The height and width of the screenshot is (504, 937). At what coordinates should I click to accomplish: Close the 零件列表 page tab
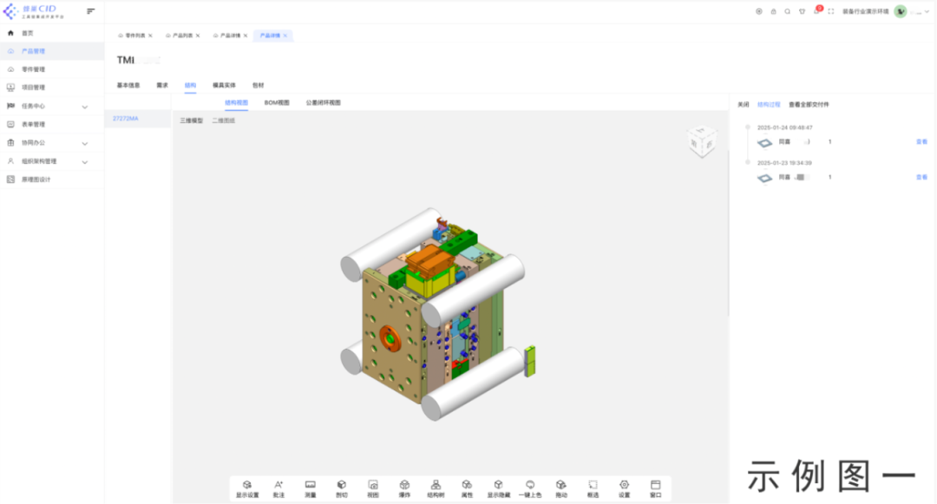[x=151, y=36]
